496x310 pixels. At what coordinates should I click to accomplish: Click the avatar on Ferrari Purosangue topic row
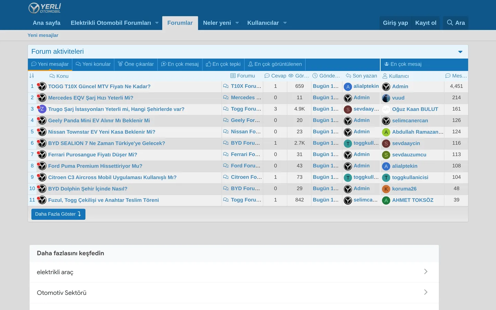(42, 155)
